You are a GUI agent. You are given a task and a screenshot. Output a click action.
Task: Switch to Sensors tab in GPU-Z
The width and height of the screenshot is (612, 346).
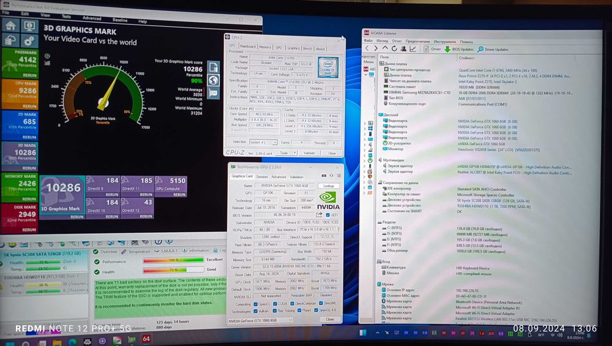(261, 176)
